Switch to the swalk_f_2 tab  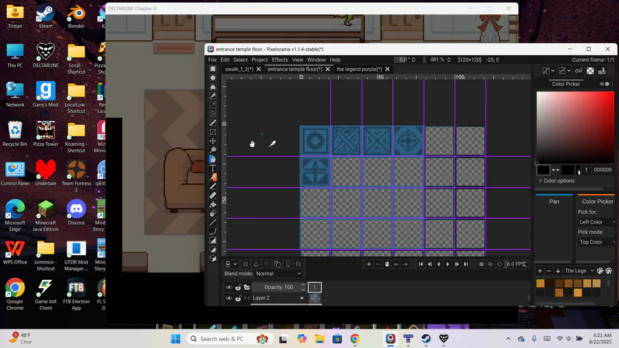tap(239, 69)
